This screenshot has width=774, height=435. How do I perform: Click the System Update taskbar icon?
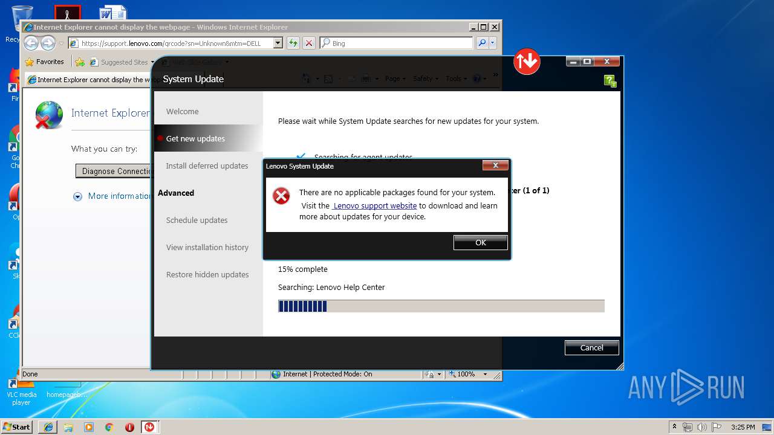pyautogui.click(x=149, y=427)
